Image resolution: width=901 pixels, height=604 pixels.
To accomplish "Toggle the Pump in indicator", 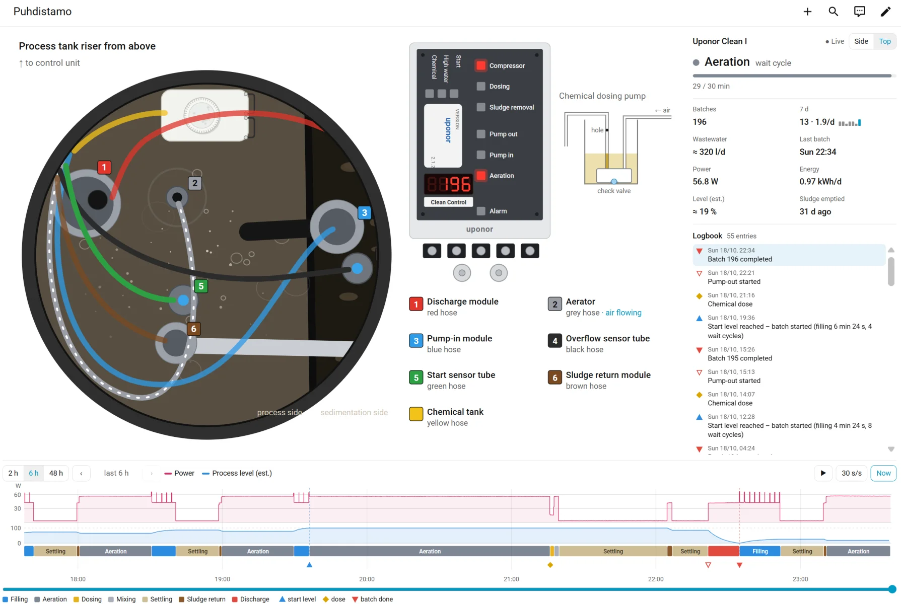I will 481,155.
